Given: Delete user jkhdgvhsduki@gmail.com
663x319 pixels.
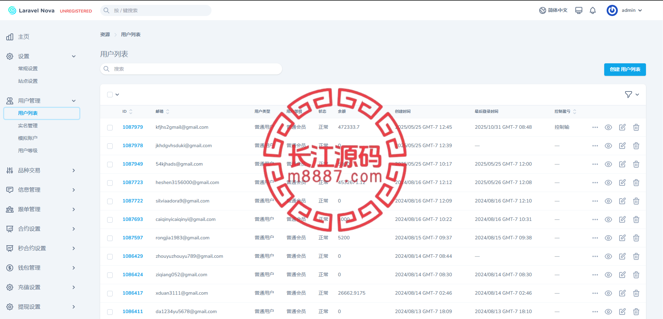Looking at the screenshot, I should coord(636,146).
